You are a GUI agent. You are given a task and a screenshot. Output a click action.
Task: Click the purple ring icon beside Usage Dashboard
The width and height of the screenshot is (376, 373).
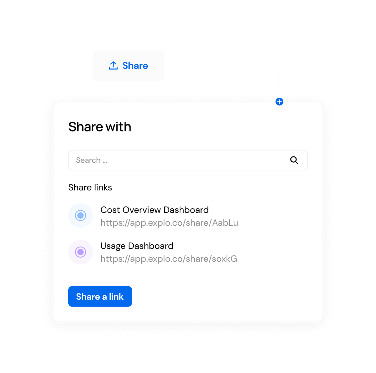80,252
